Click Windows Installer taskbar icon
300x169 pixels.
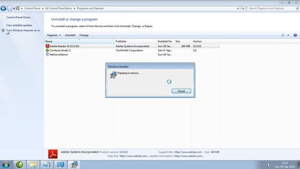pyautogui.click(x=74, y=165)
